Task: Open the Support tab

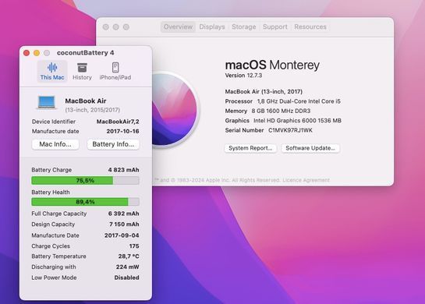Action: click(x=274, y=27)
